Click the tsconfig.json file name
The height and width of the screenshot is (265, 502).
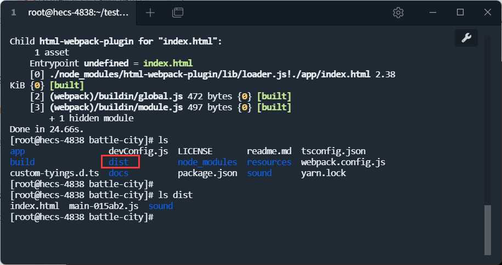point(333,151)
